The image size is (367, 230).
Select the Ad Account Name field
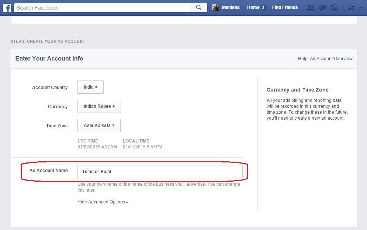click(160, 172)
